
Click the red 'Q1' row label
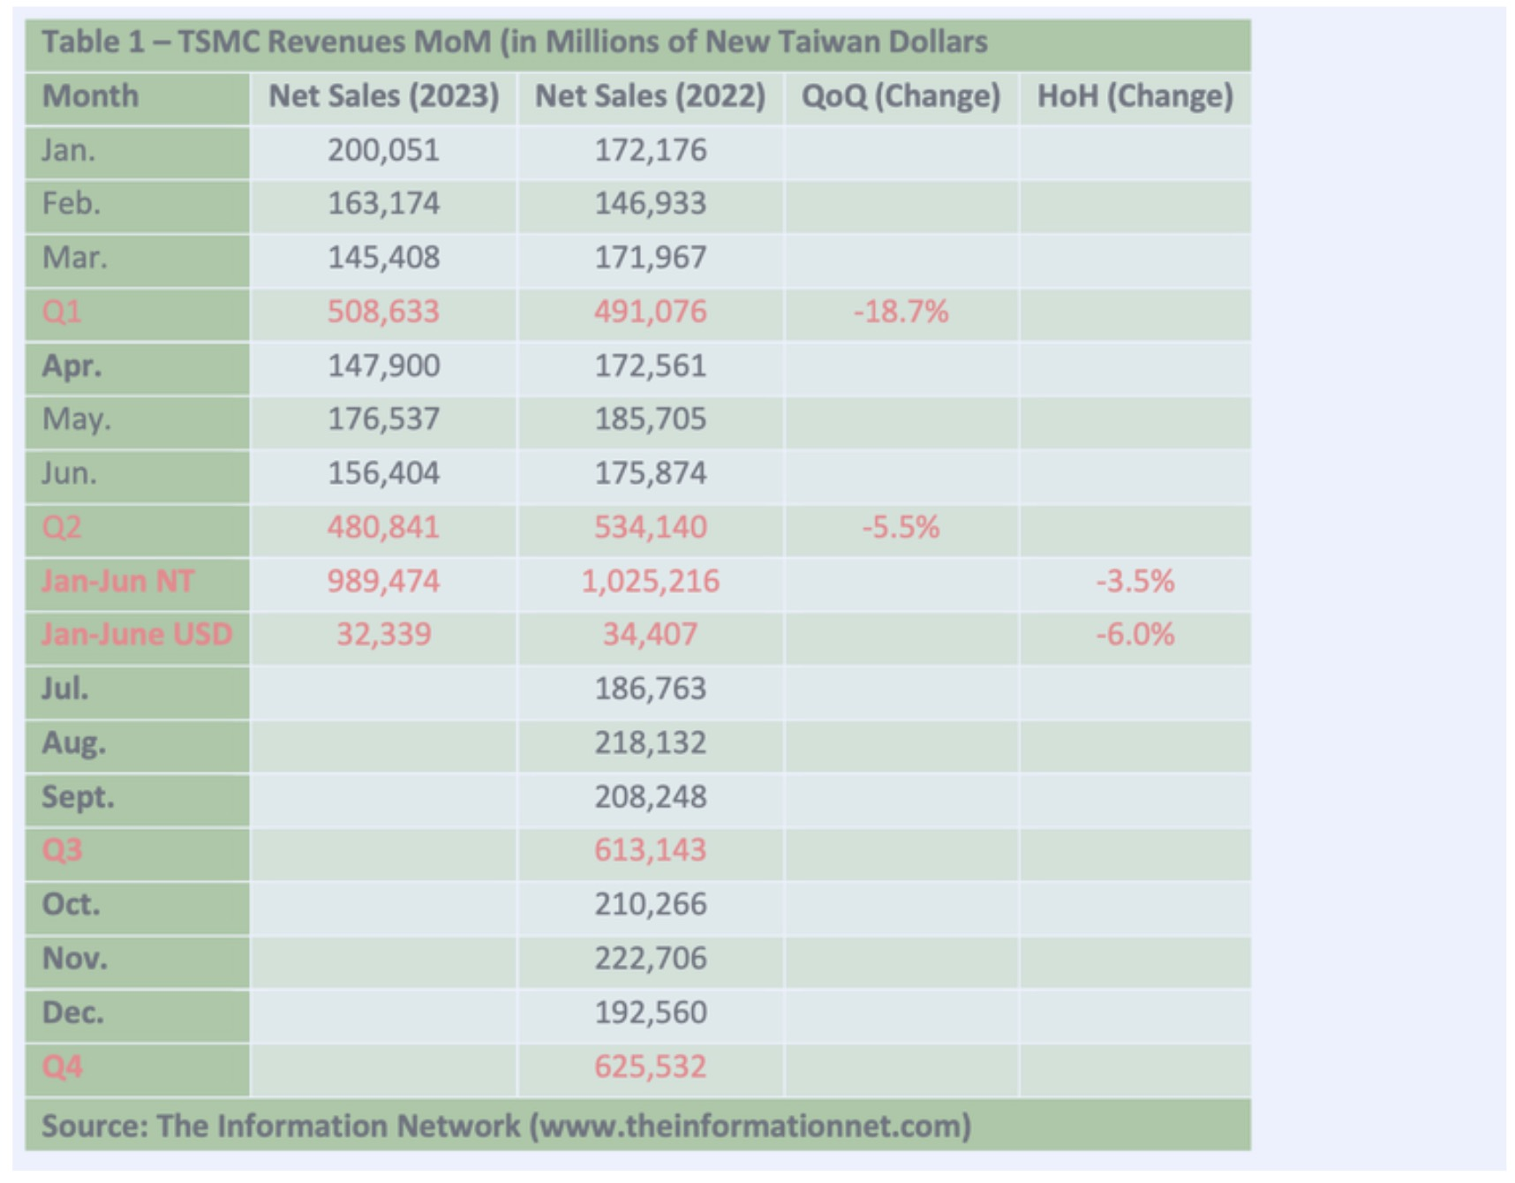click(x=62, y=312)
